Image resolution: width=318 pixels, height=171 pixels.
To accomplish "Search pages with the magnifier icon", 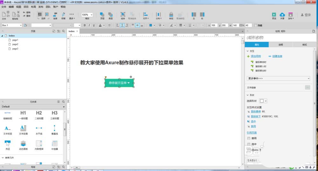I will (x=64, y=31).
